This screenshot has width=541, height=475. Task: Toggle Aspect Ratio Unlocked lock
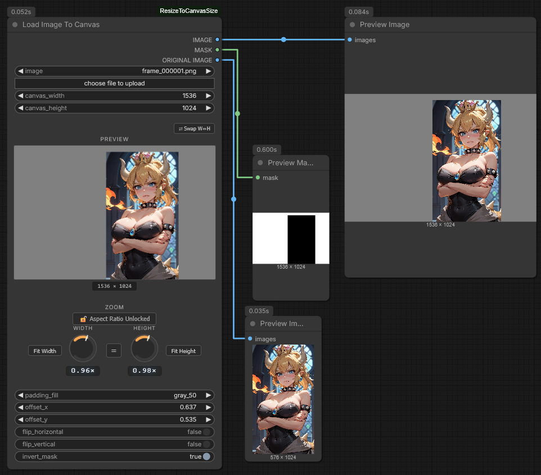pyautogui.click(x=114, y=319)
